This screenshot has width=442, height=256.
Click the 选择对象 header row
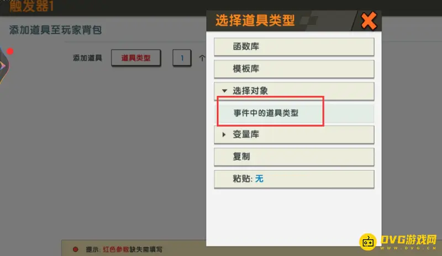294,91
